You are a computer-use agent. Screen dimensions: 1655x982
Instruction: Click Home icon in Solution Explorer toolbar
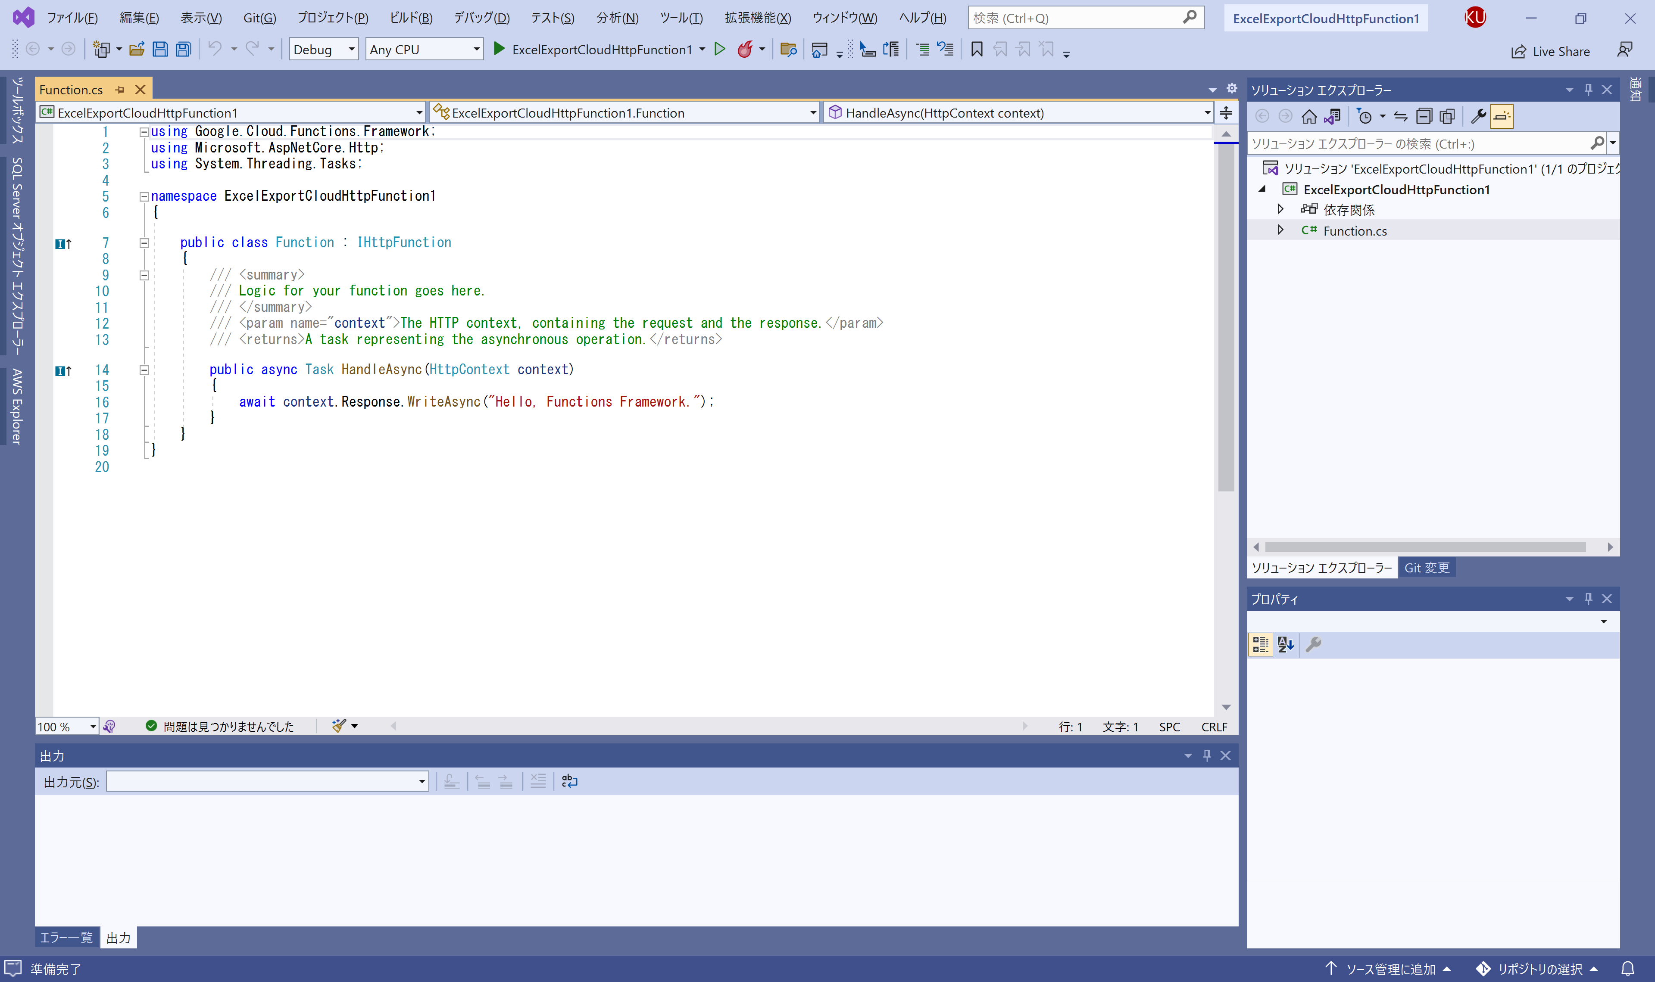pyautogui.click(x=1309, y=116)
